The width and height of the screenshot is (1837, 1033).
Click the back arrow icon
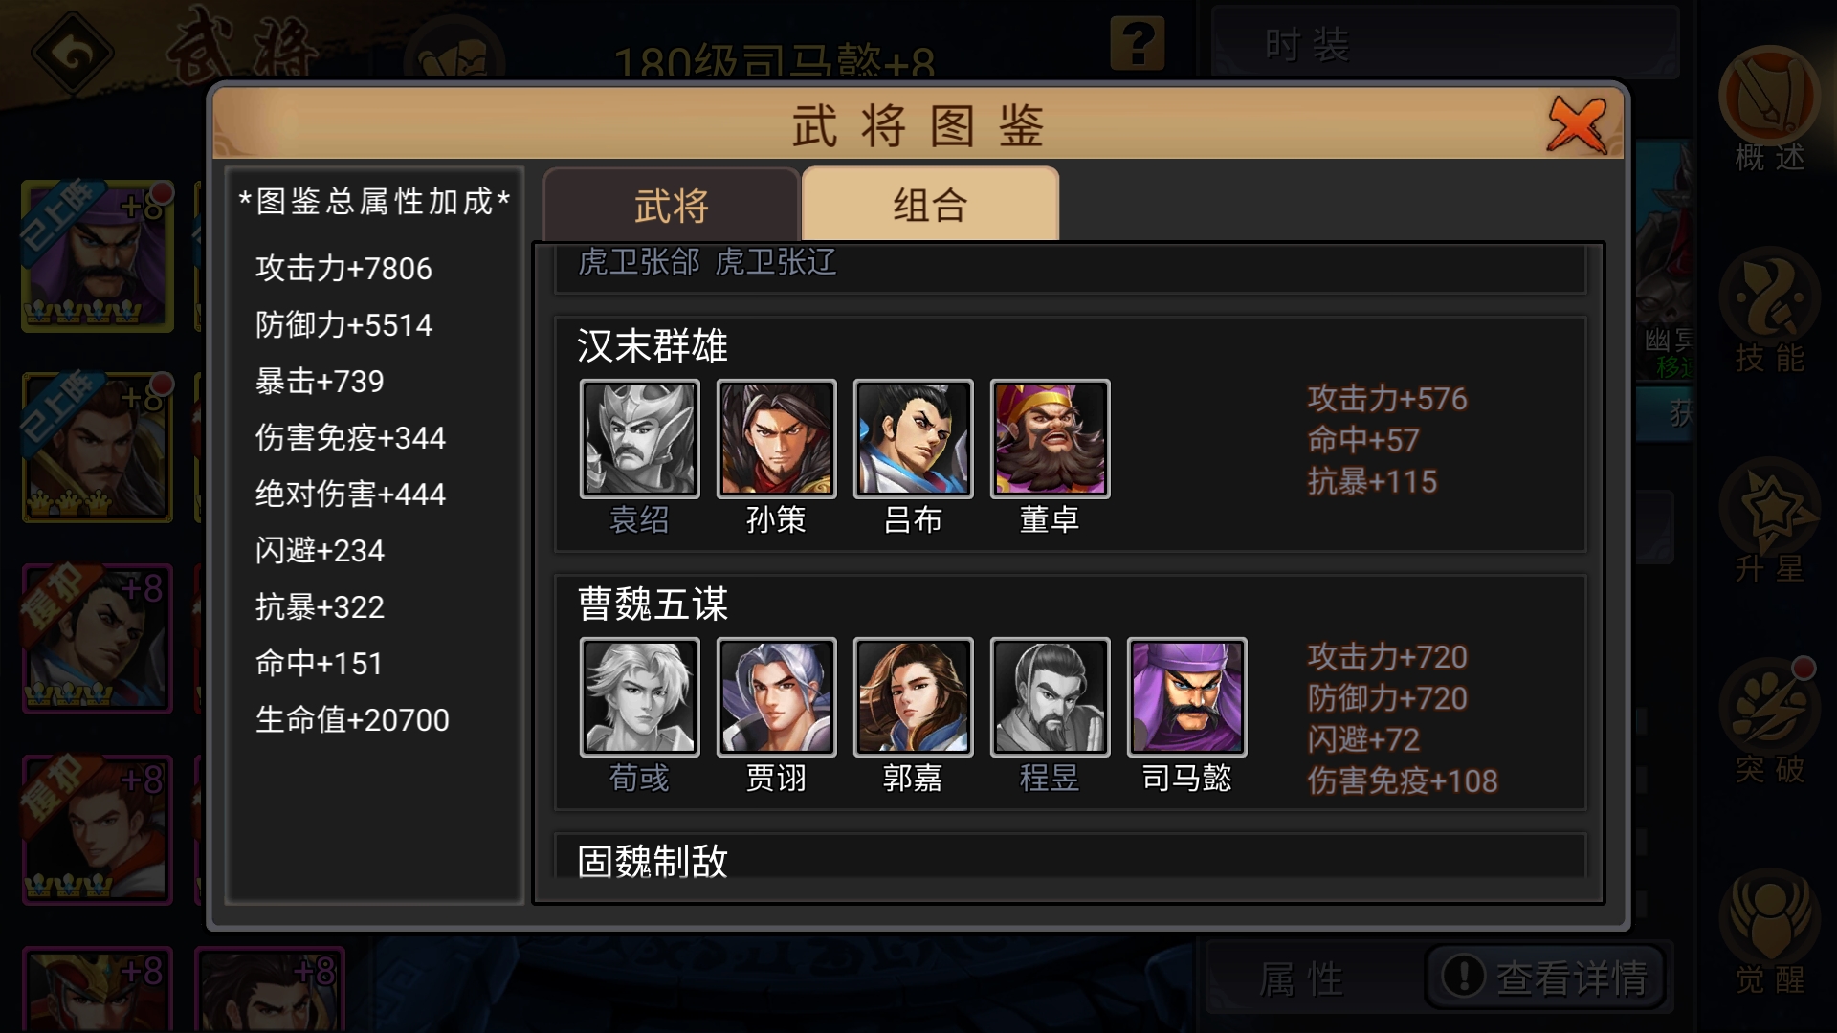click(73, 53)
